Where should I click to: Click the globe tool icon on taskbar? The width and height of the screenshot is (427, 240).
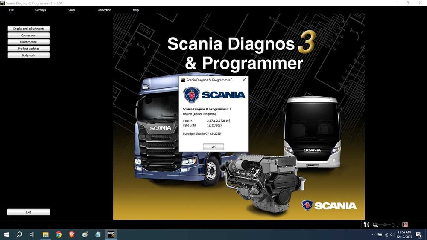click(85, 234)
